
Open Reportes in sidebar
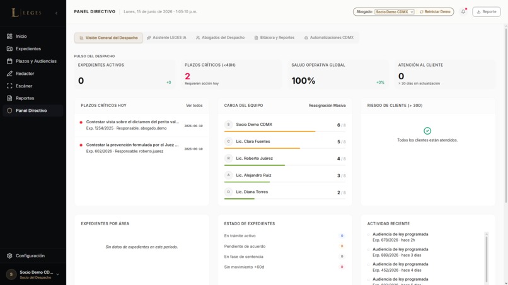[33, 98]
